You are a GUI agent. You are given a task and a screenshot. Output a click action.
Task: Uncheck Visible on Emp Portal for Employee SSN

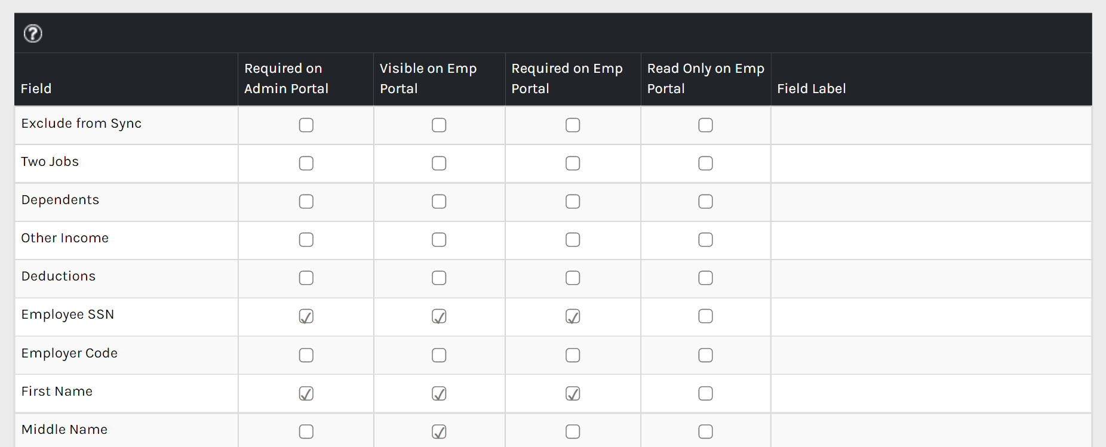click(x=439, y=316)
